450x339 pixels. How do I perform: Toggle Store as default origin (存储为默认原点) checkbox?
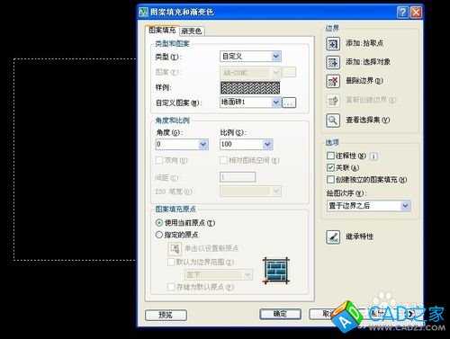(171, 287)
